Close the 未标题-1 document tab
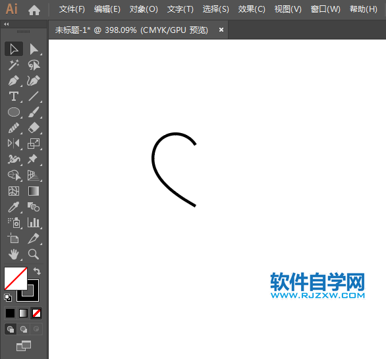The height and width of the screenshot is (359, 386). point(221,30)
